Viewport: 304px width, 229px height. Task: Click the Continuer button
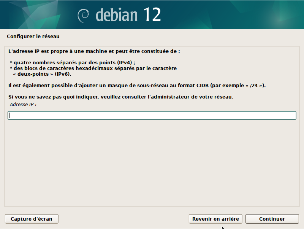272,219
